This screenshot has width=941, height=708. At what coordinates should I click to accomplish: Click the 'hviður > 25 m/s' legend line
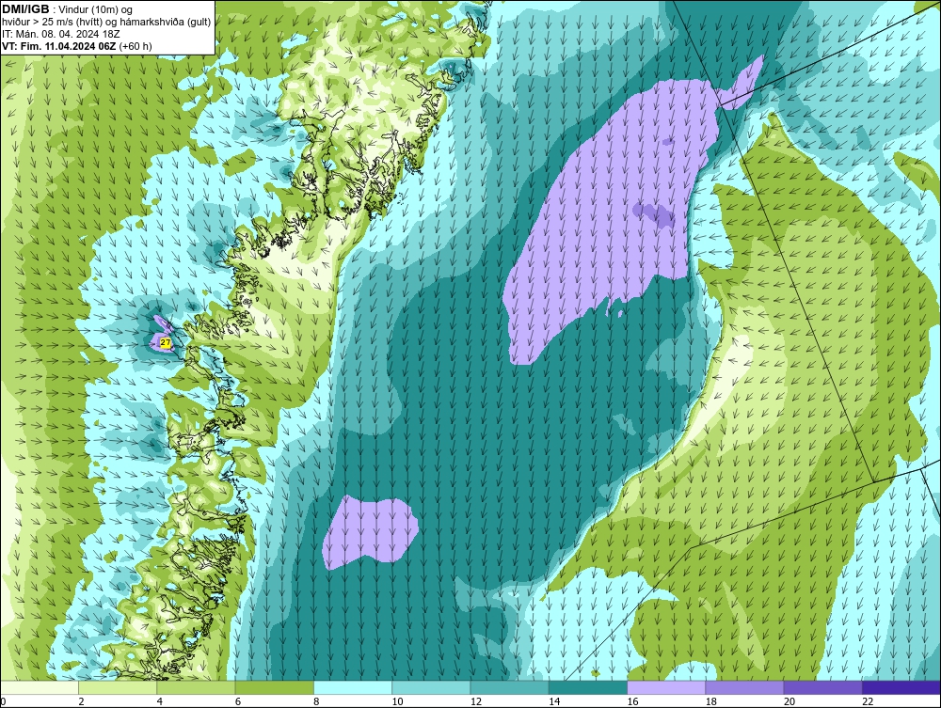(106, 22)
